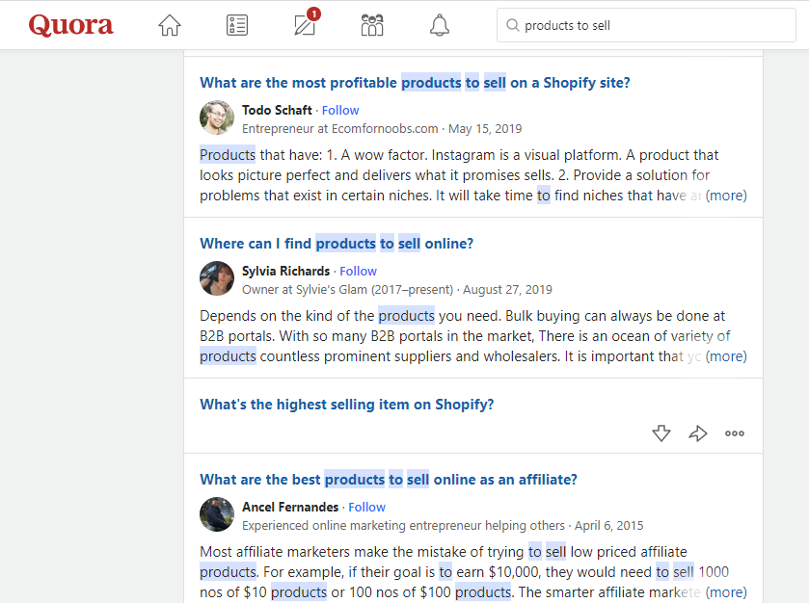Image resolution: width=809 pixels, height=603 pixels.
Task: Open more options for Shopify item question
Action: click(734, 433)
